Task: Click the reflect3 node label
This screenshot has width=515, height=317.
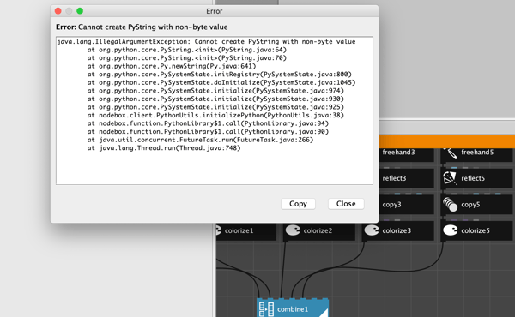Action: [x=394, y=178]
